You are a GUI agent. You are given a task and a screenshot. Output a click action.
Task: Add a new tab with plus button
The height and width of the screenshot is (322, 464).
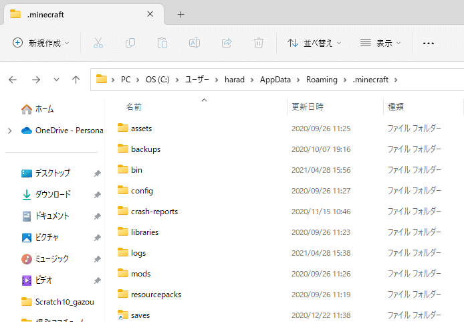click(181, 14)
